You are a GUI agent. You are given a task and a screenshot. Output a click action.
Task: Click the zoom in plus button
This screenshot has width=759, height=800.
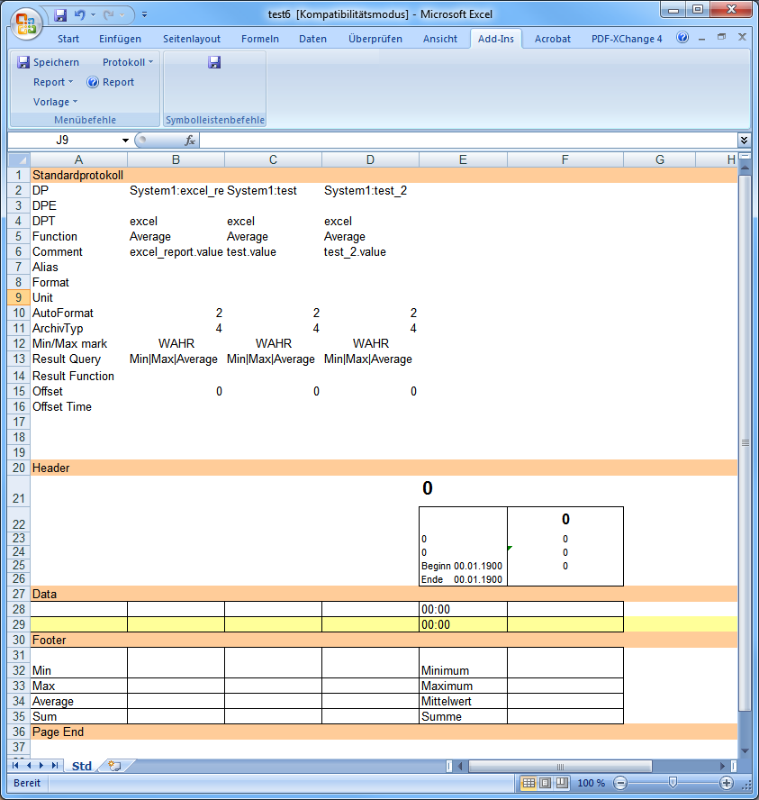pos(727,783)
